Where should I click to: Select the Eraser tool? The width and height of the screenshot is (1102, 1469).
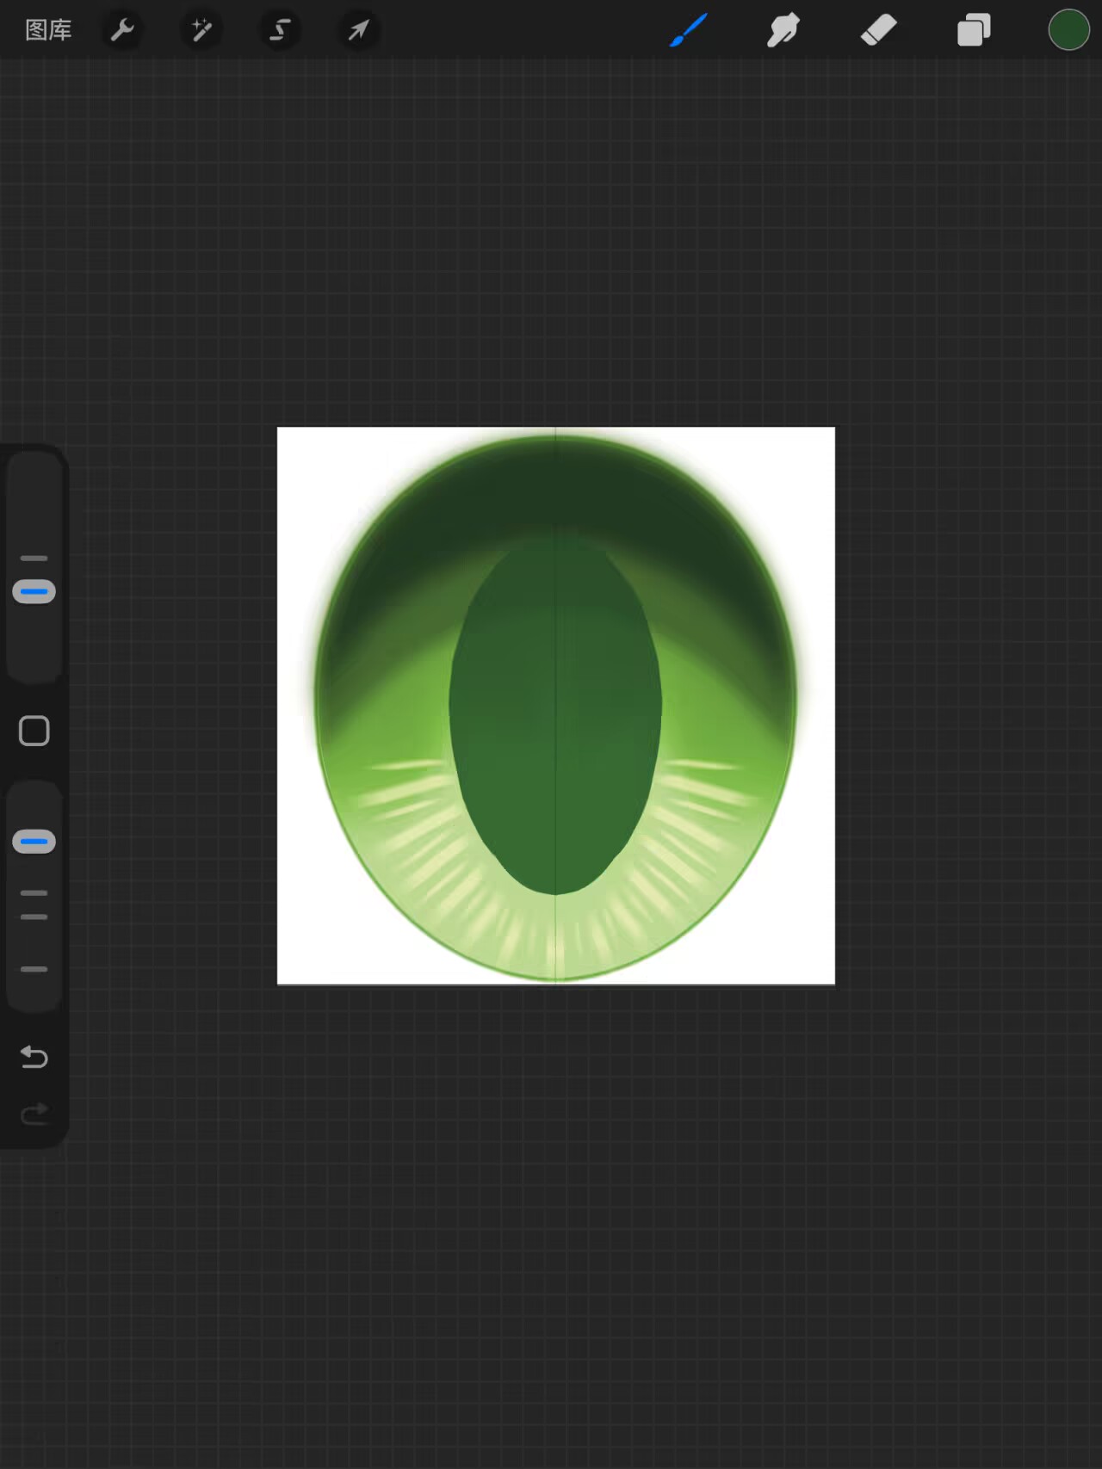click(x=879, y=30)
